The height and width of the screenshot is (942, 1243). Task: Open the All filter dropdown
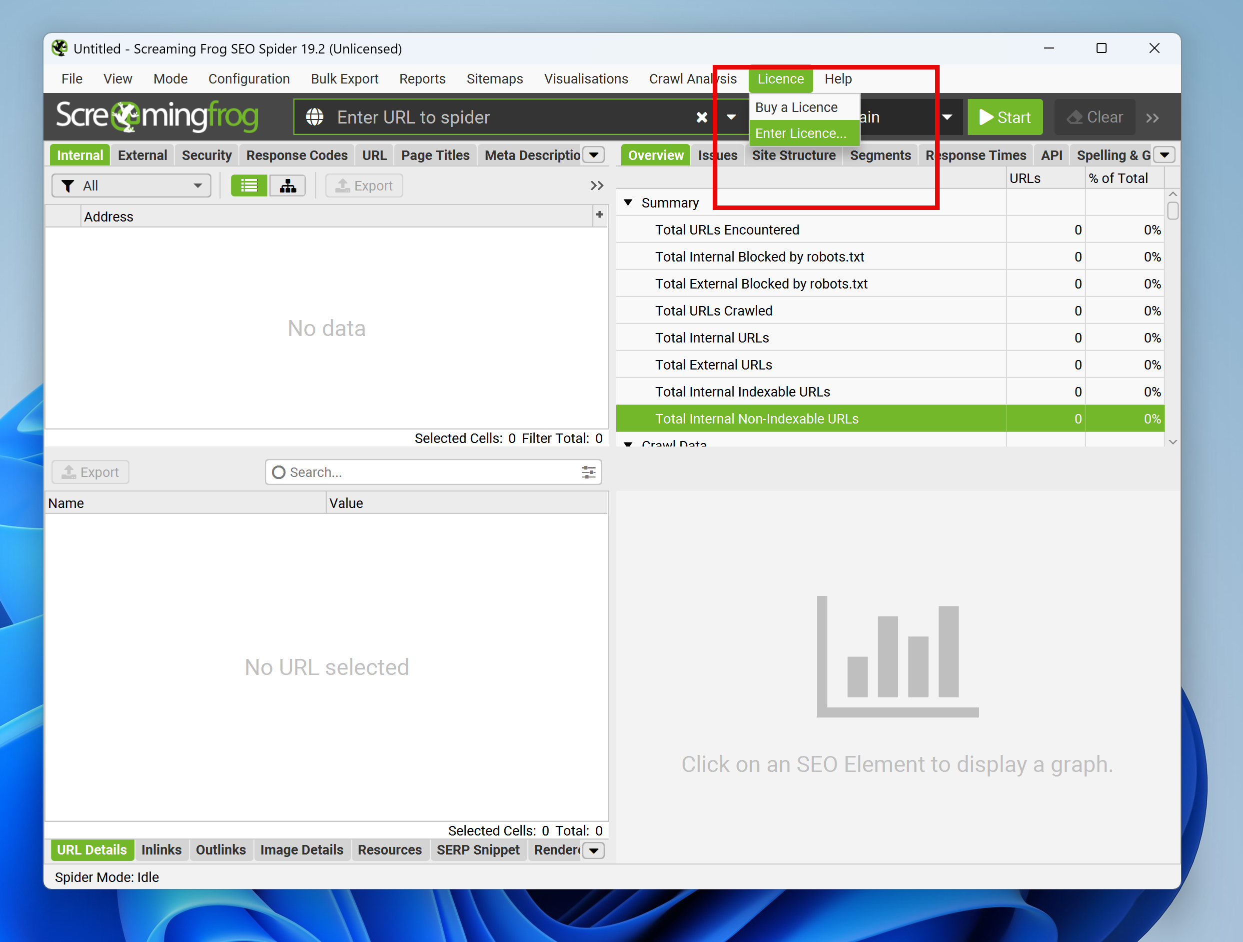[131, 185]
